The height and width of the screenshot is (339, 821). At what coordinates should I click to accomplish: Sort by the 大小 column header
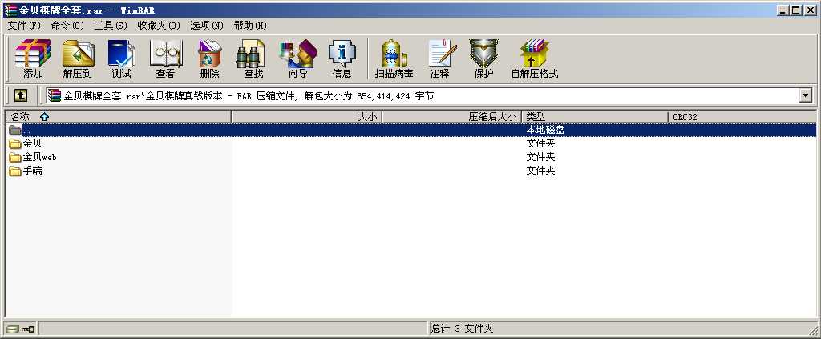click(306, 117)
